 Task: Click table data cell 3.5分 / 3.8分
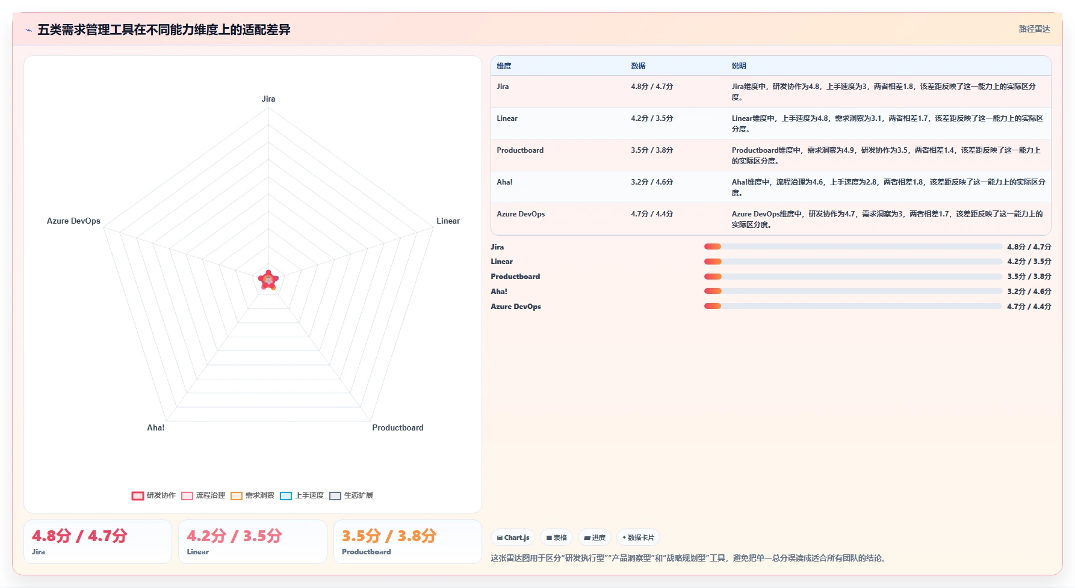pyautogui.click(x=652, y=150)
